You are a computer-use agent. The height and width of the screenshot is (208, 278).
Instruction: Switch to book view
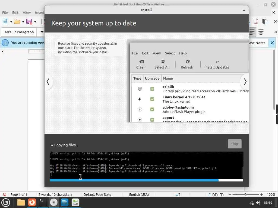coord(221,195)
